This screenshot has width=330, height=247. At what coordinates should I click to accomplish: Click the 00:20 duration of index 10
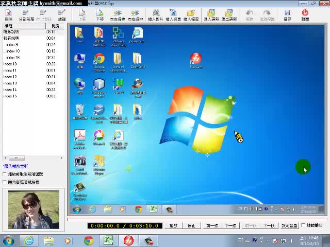pos(51,64)
